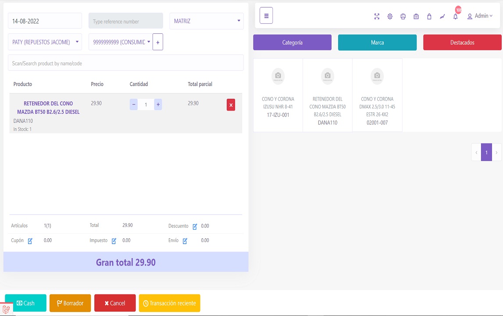Open the Admin account dropdown
Screen dimensions: 503x316
click(481, 16)
